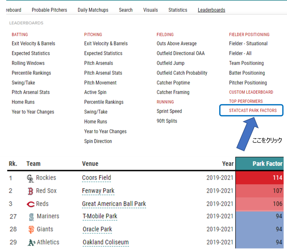Screen dimensions: 287x249
Task: Open the T-Mobile Park venue link
Action: (100, 216)
